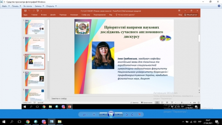This screenshot has width=222, height=125.
Task: Start slideshow from PowerPoint status bar icon
Action: (x=172, y=102)
